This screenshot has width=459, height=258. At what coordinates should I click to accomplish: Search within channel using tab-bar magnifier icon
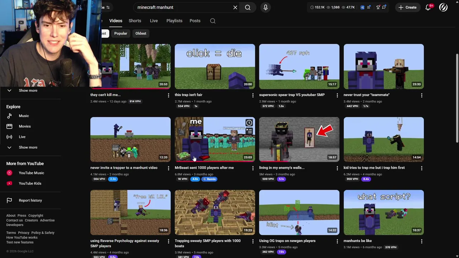(213, 21)
